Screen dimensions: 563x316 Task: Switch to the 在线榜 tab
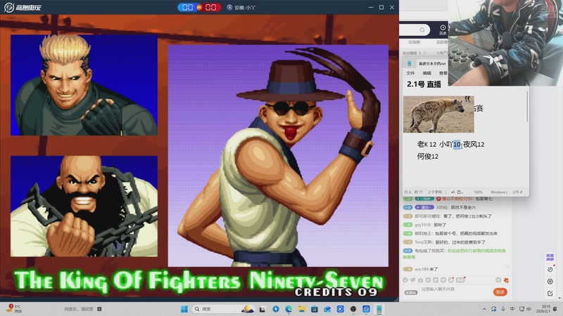click(x=414, y=42)
